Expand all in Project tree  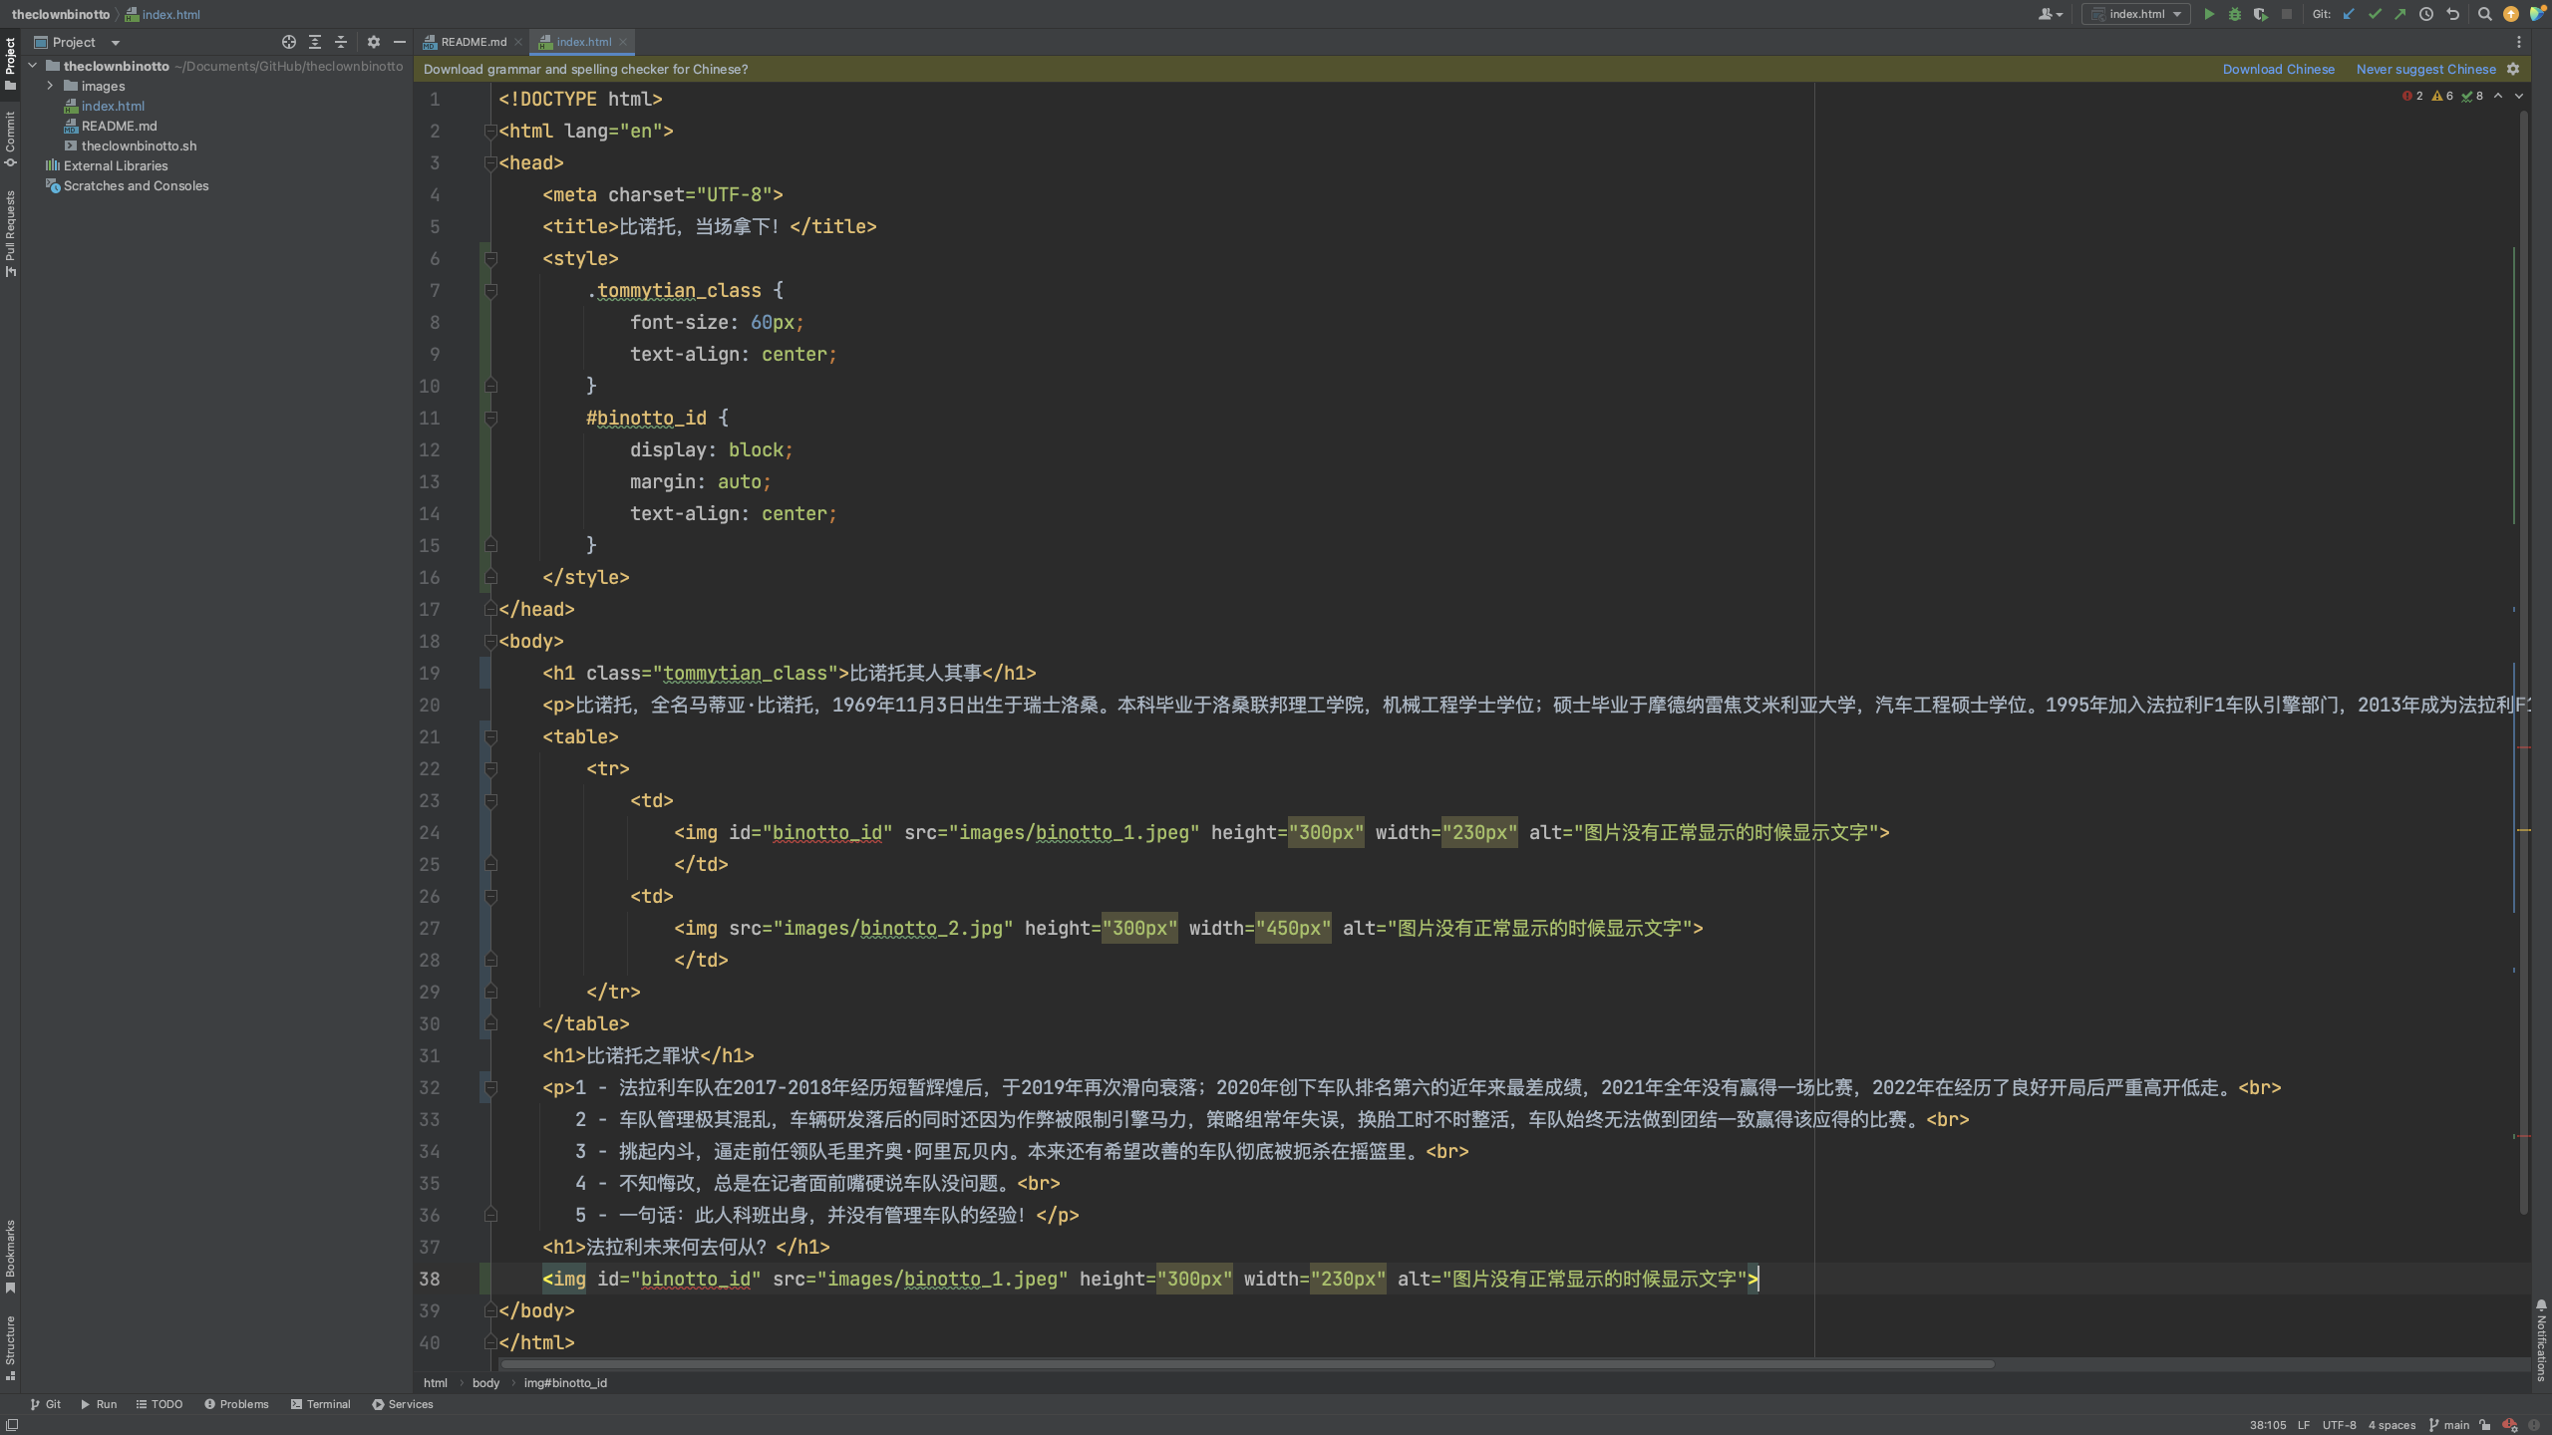coord(315,42)
